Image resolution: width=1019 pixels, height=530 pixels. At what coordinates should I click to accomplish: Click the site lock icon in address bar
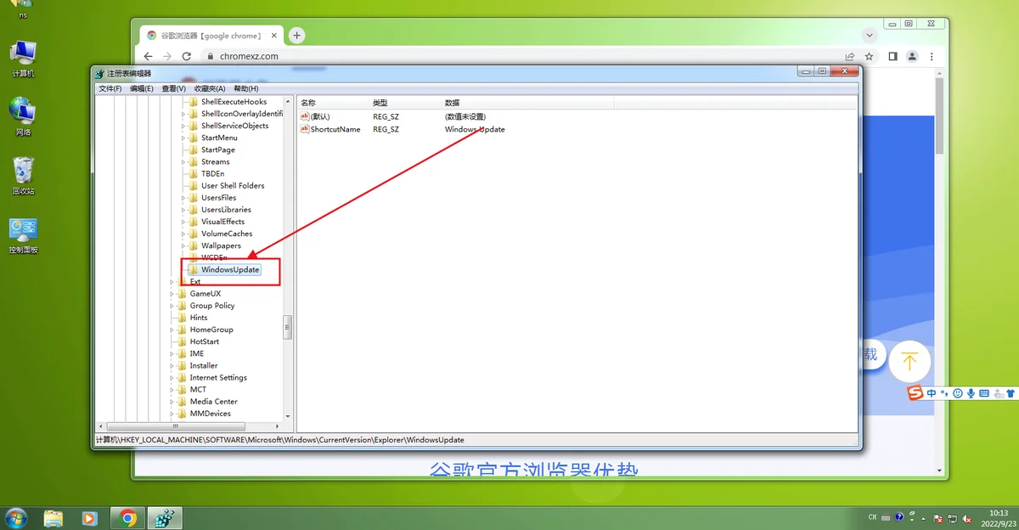pyautogui.click(x=211, y=56)
